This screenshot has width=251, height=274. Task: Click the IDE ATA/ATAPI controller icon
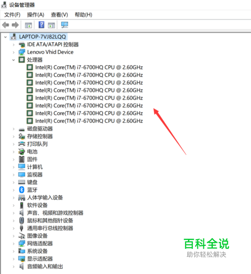click(22, 45)
